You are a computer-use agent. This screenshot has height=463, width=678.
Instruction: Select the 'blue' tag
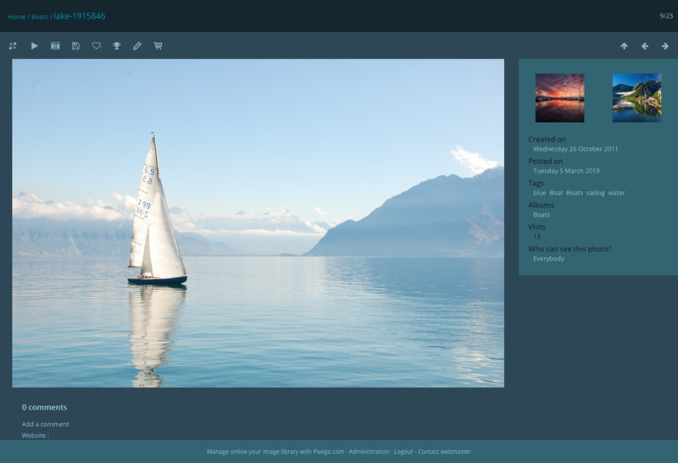pyautogui.click(x=539, y=193)
